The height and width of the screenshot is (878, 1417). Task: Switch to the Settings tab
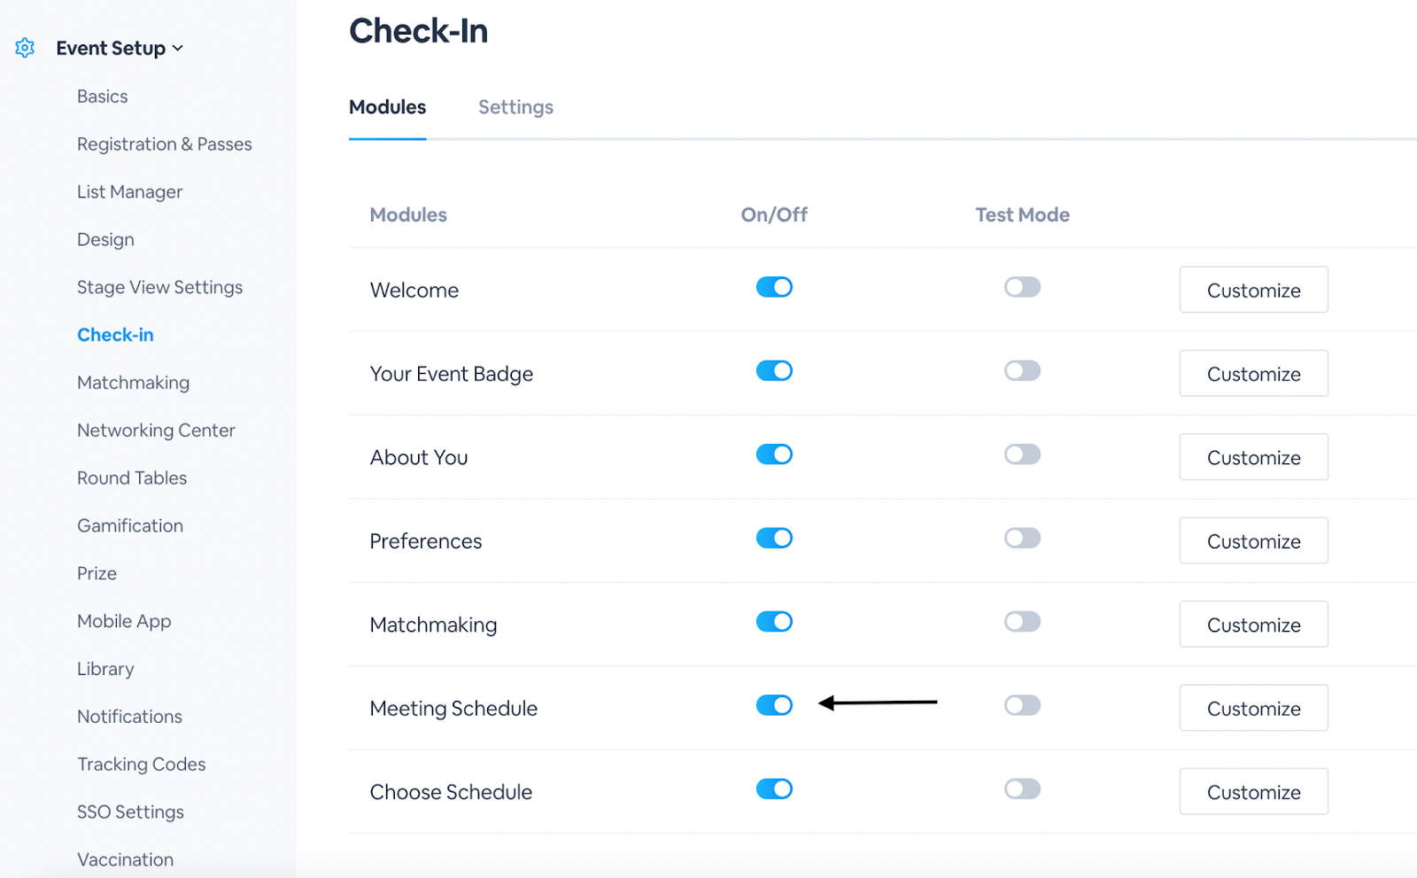[x=515, y=107]
